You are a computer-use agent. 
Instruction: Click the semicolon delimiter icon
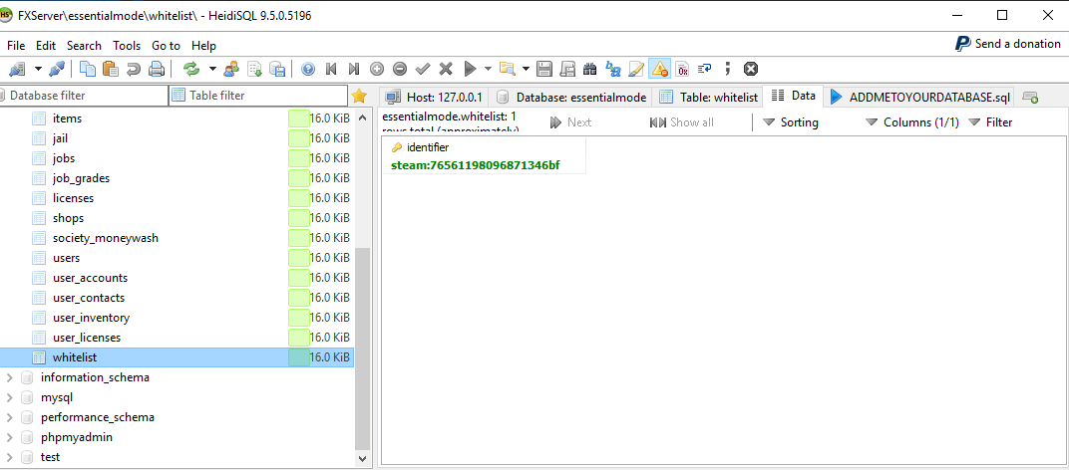tap(727, 69)
